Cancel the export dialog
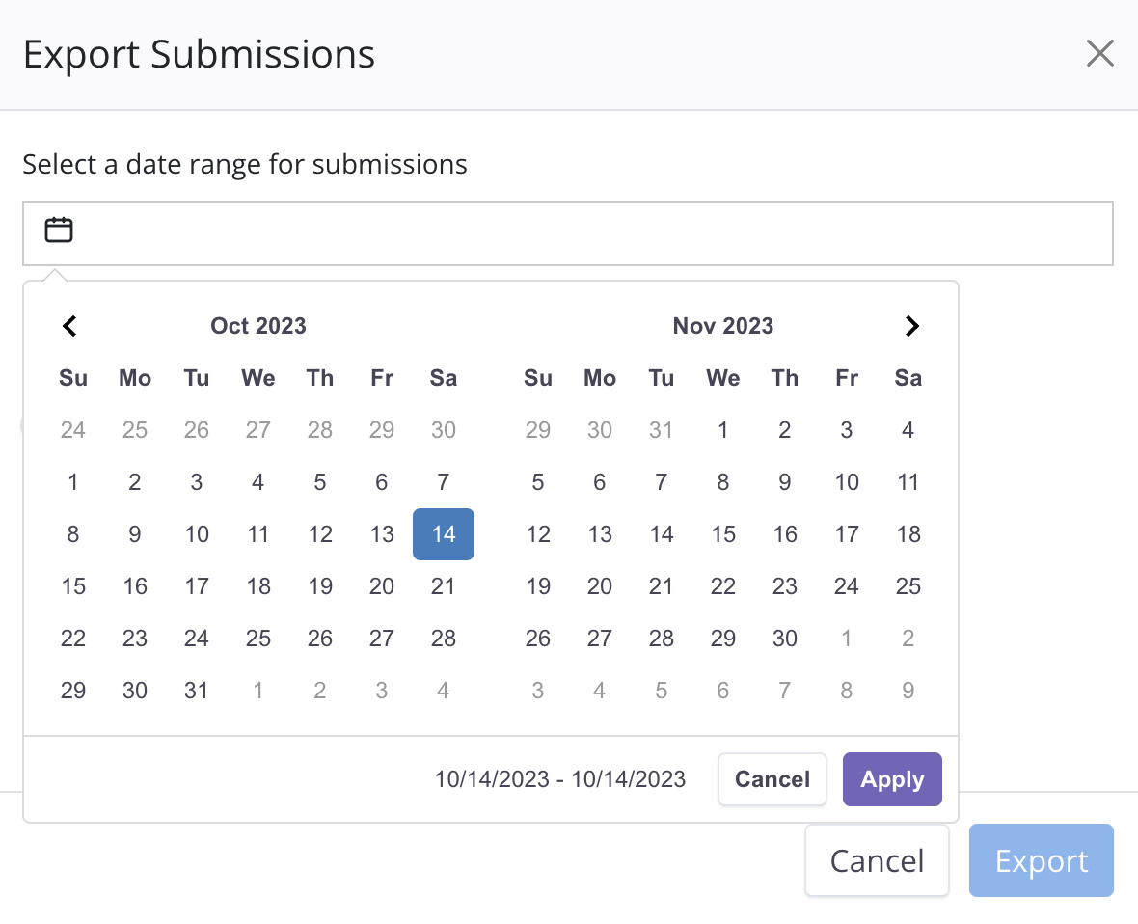The width and height of the screenshot is (1138, 924). click(877, 860)
